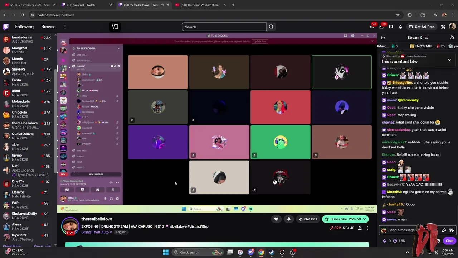Image resolution: width=458 pixels, height=258 pixels.
Task: Reload the page in Chrome
Action: [22, 15]
